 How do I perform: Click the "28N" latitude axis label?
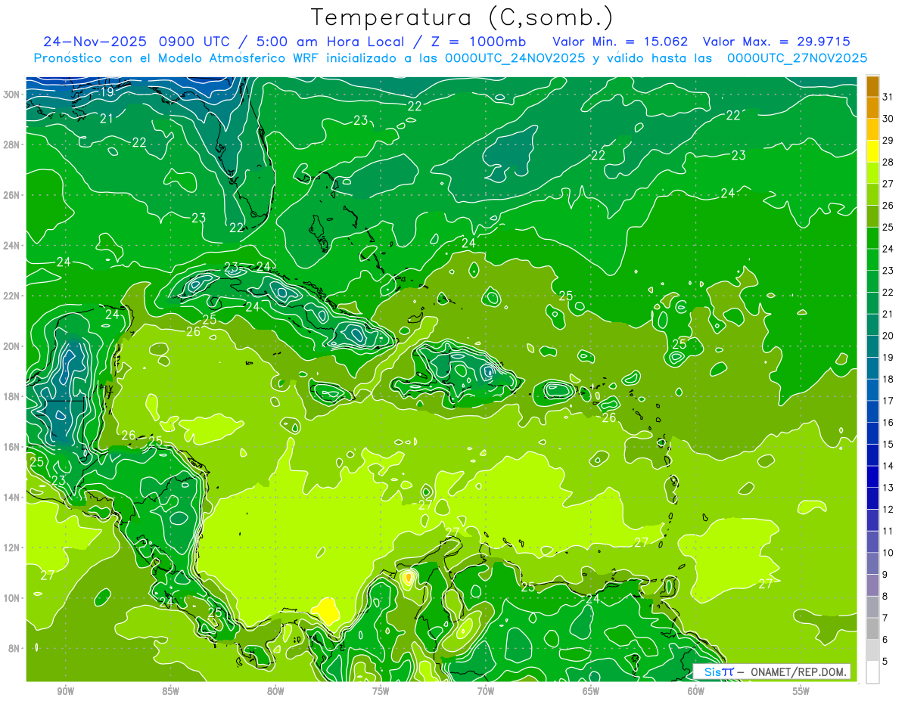pyautogui.click(x=11, y=144)
